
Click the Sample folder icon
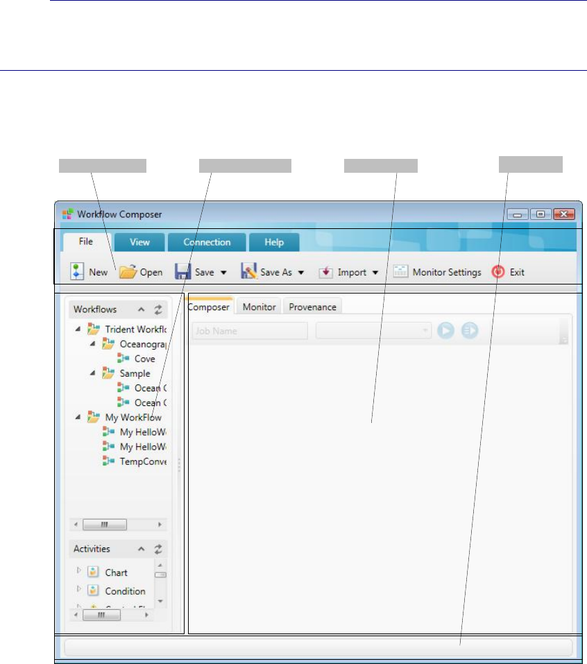[108, 373]
